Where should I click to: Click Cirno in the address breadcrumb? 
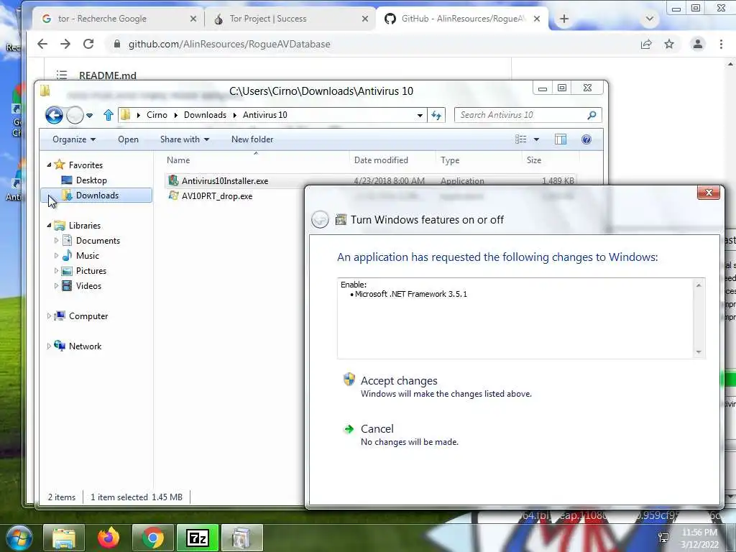click(x=157, y=115)
